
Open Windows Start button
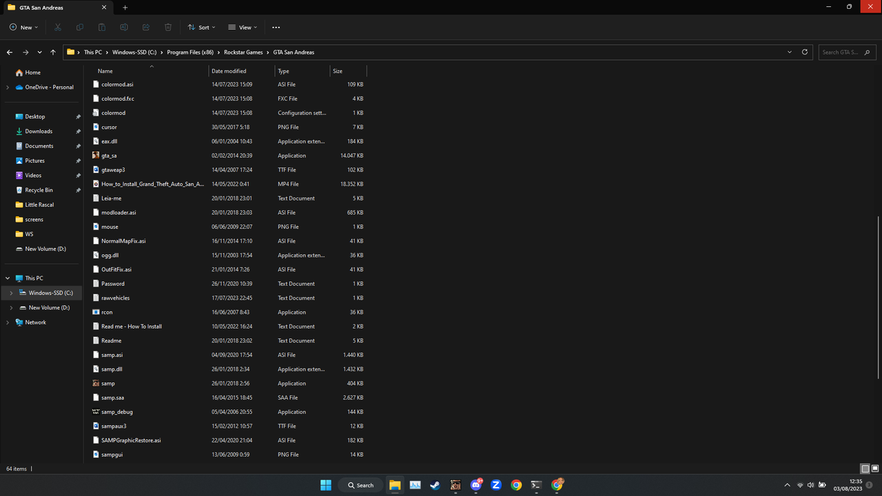point(326,485)
